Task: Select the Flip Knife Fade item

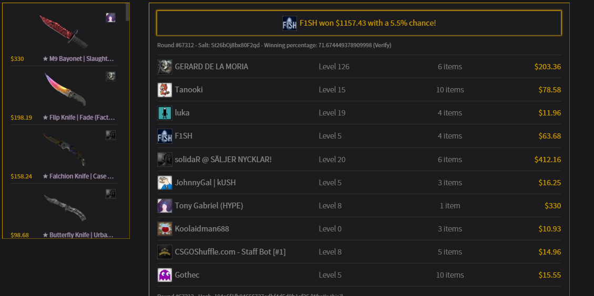Action: [x=63, y=95]
